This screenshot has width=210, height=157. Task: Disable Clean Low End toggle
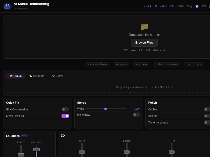65,116
